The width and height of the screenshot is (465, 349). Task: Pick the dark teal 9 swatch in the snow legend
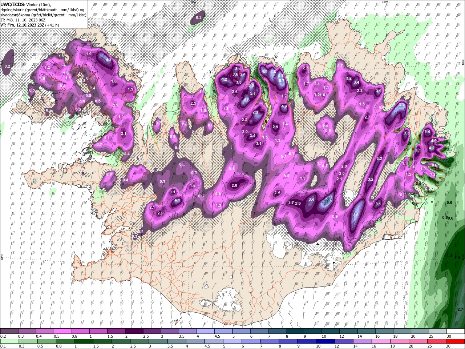point(312,331)
